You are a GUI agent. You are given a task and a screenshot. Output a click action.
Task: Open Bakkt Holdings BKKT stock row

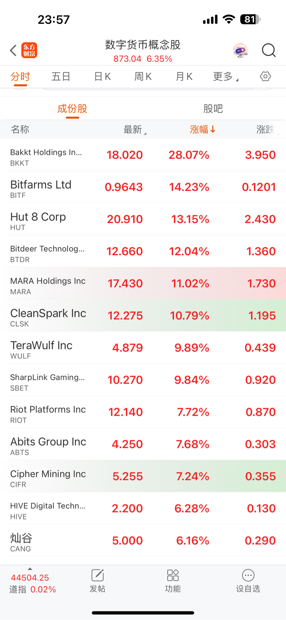[x=143, y=155]
